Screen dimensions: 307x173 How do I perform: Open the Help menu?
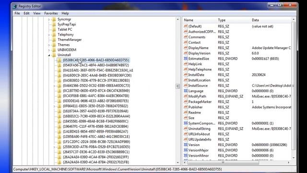point(65,13)
